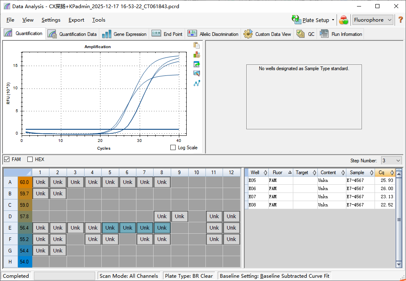Open the File menu

[x=10, y=20]
